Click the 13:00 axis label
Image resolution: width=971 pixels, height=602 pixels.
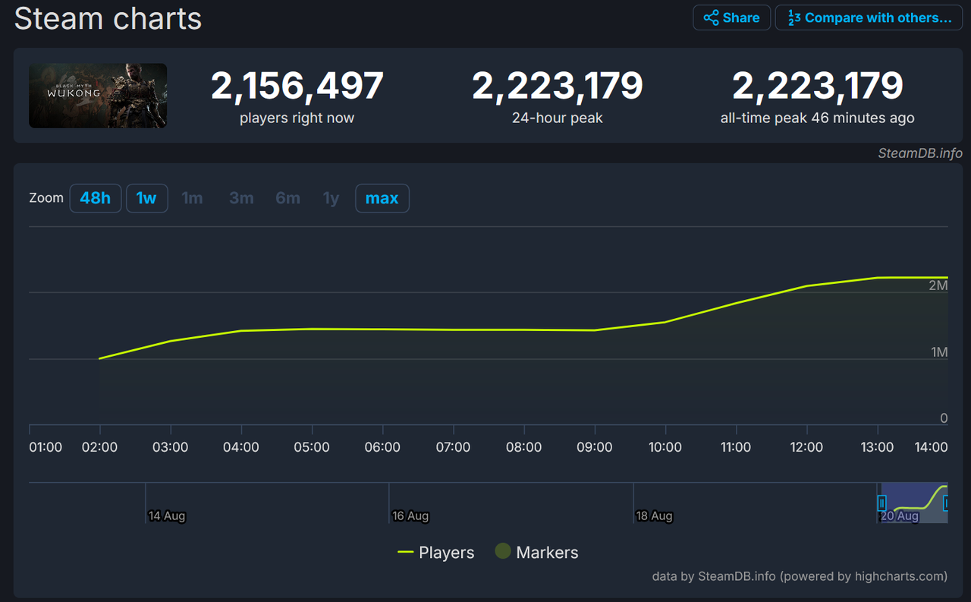(x=877, y=447)
